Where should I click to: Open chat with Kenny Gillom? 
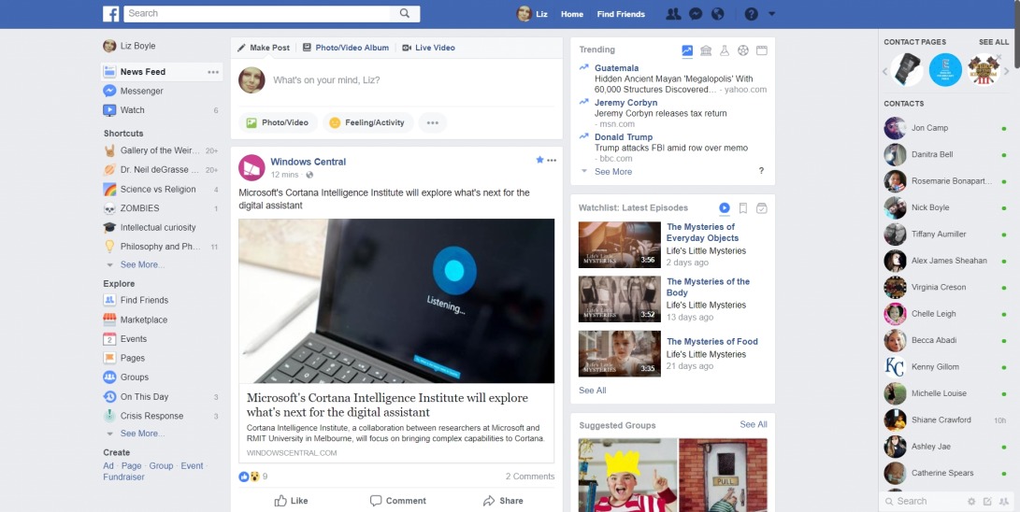[x=945, y=367]
